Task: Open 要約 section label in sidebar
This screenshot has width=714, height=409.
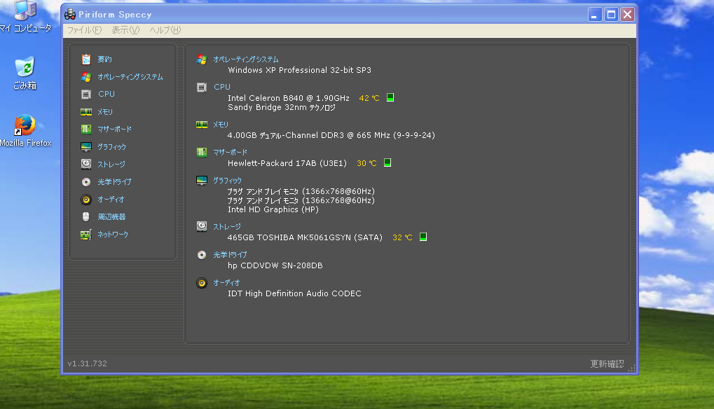Action: [104, 59]
